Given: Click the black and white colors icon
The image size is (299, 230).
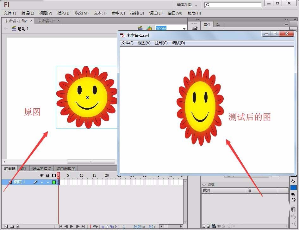Looking at the screenshot, I should (x=293, y=194).
